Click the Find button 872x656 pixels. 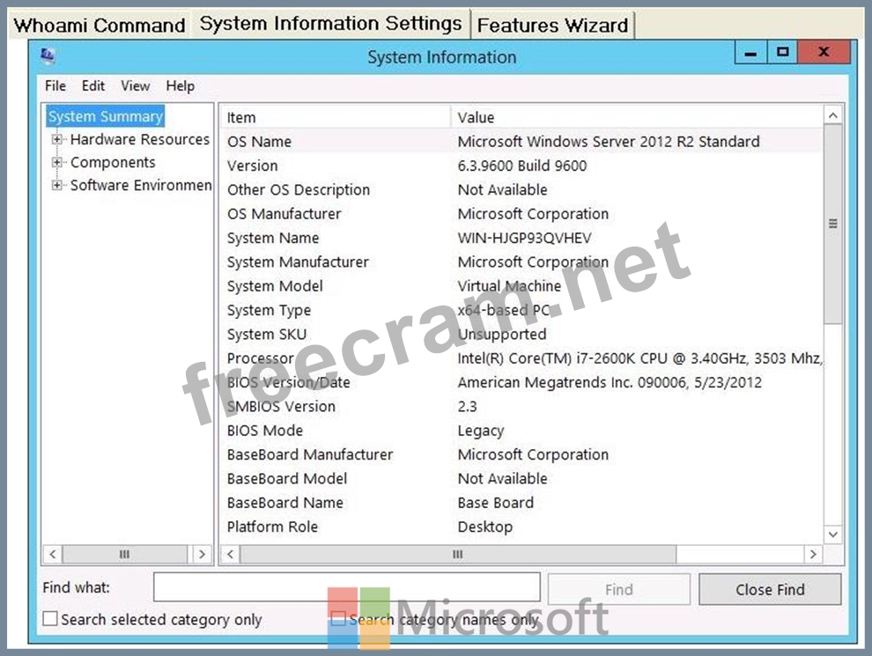(618, 589)
